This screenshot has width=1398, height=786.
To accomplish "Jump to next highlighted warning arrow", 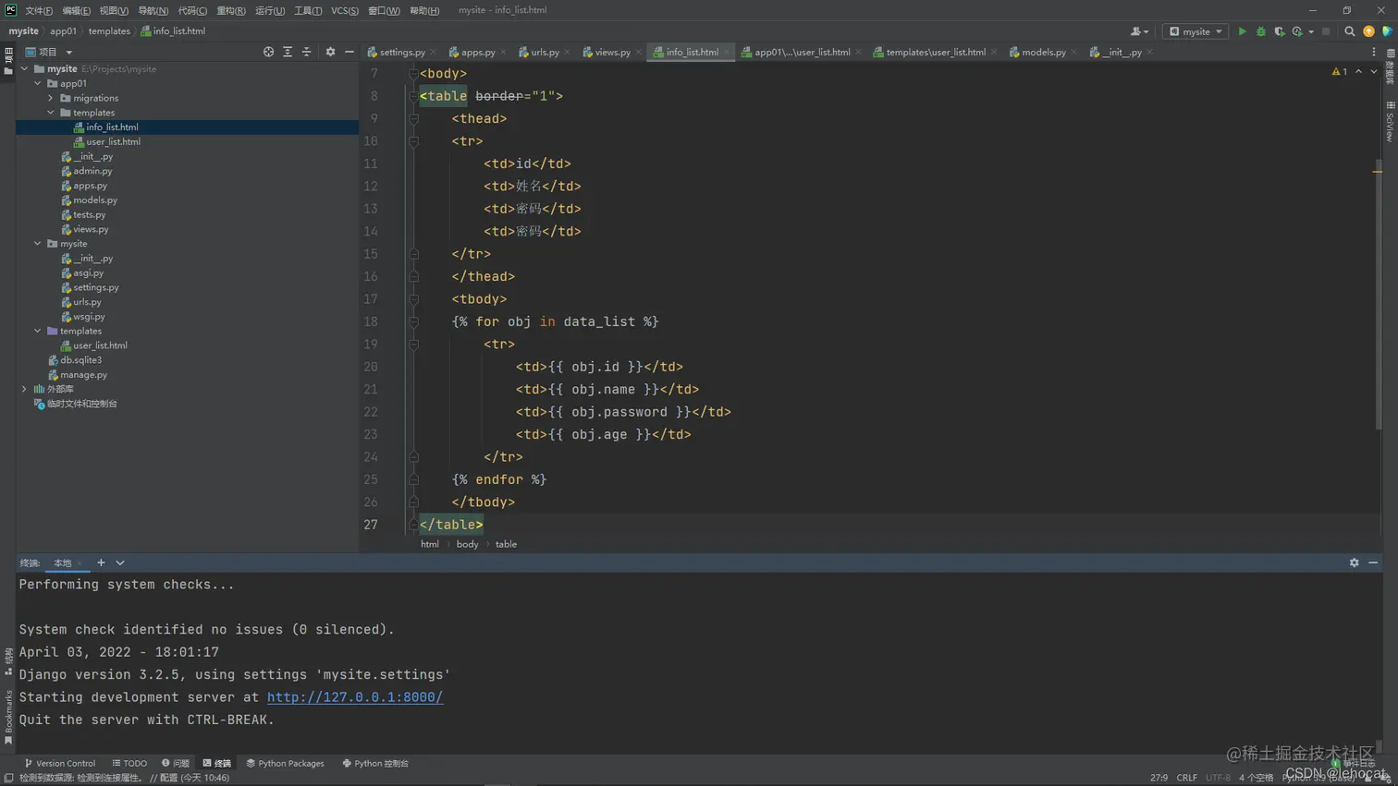I will pyautogui.click(x=1374, y=71).
